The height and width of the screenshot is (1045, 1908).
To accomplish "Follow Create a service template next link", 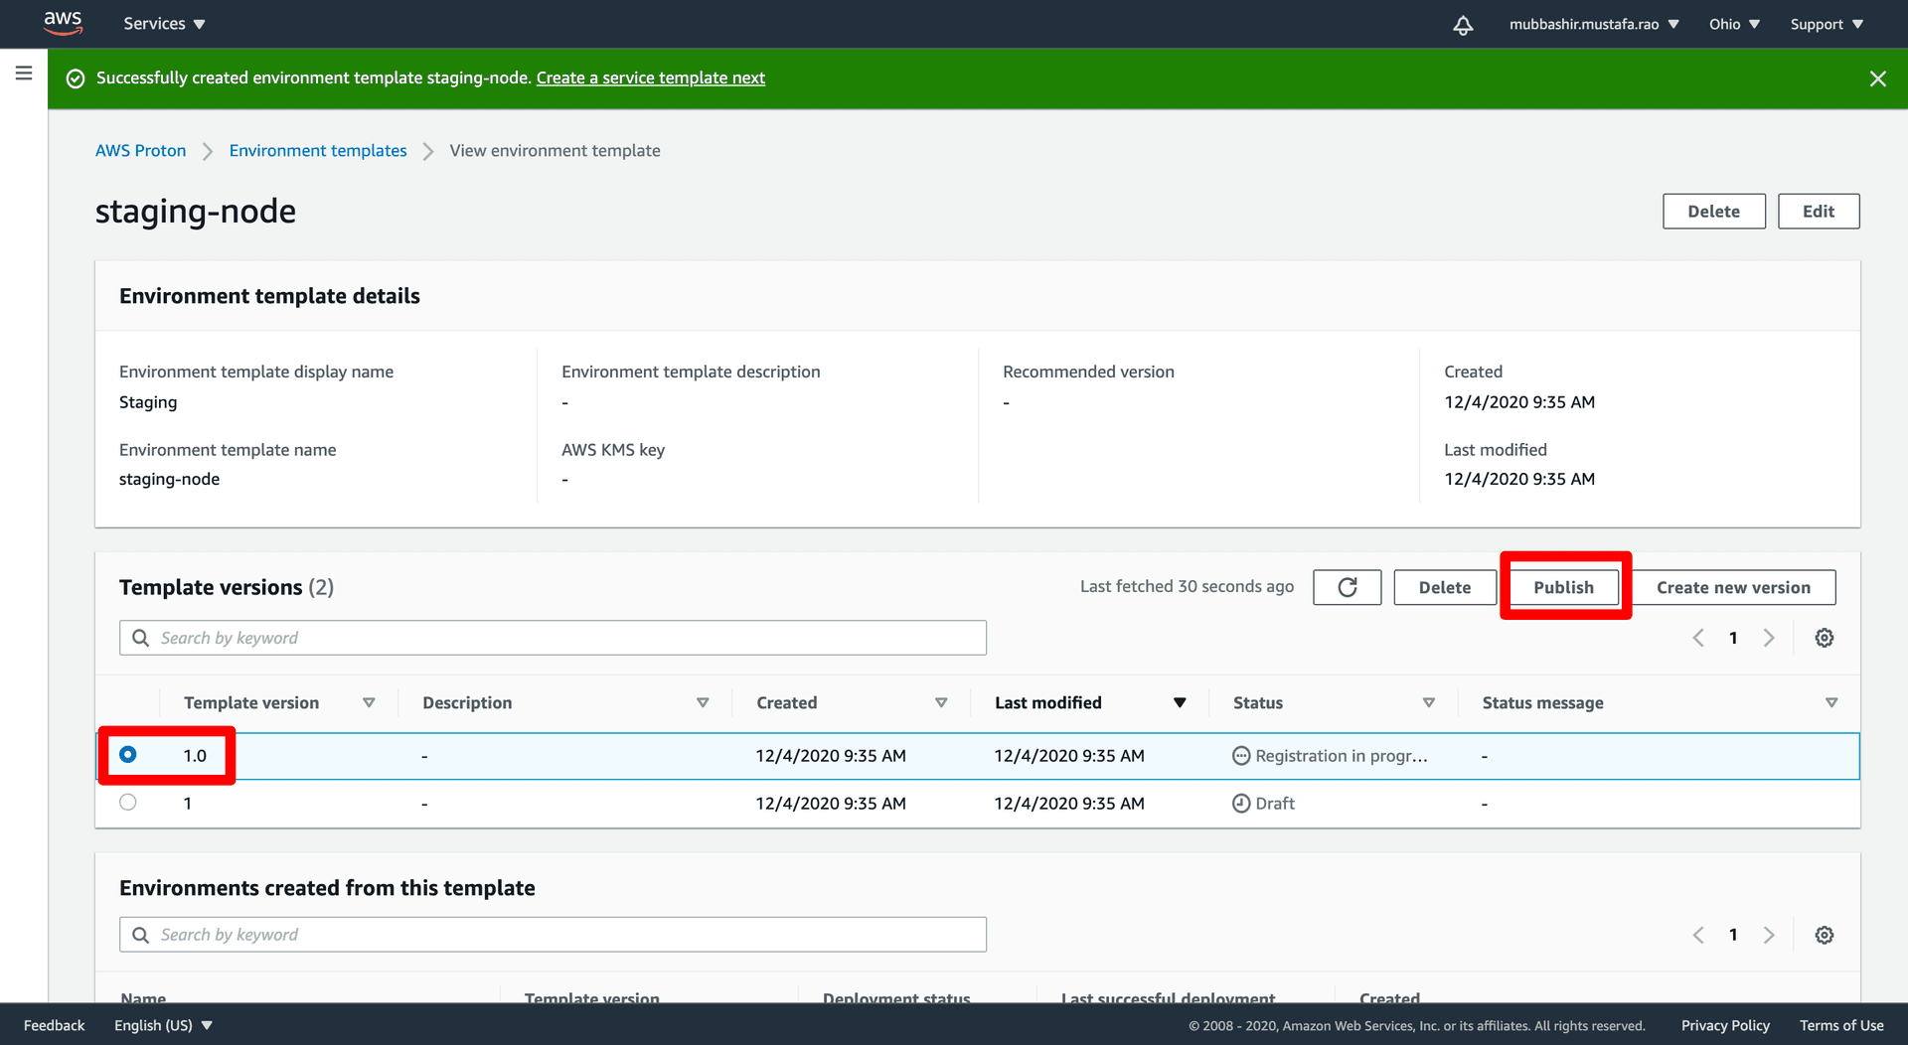I will click(651, 78).
